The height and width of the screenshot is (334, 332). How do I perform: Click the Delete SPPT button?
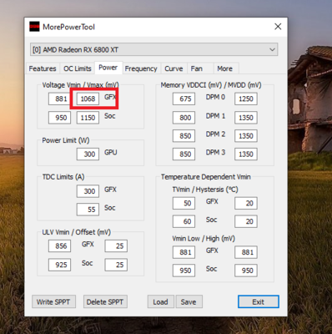click(105, 301)
